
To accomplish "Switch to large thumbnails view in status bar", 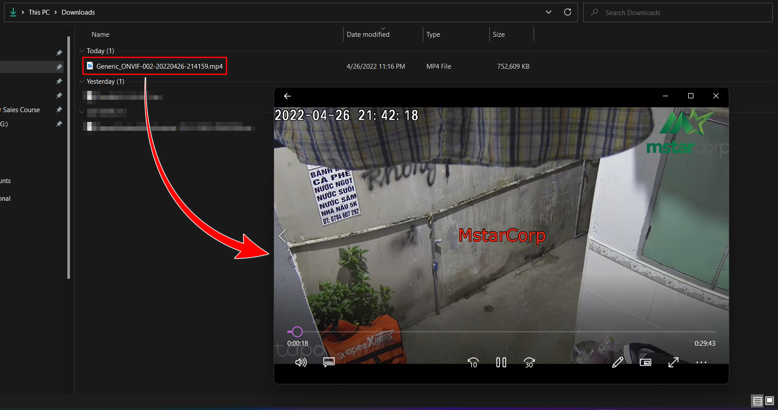I will (x=769, y=401).
